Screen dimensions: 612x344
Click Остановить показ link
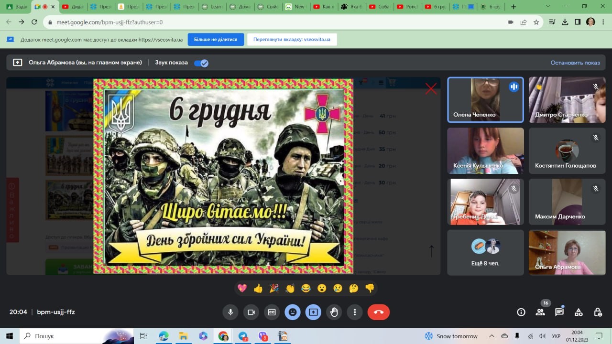coord(575,63)
